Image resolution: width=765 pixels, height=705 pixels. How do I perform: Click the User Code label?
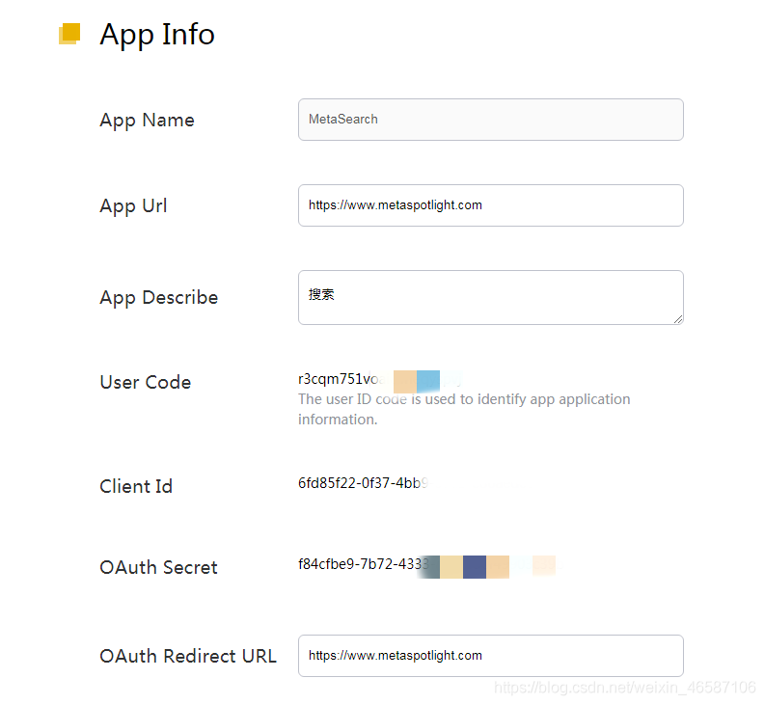pos(145,382)
